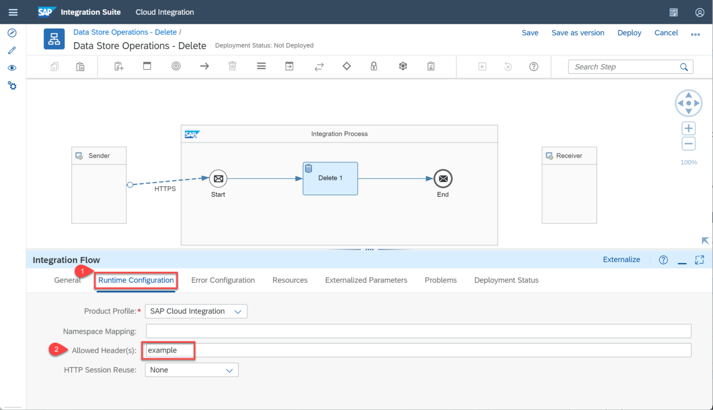Open Data Store Operations - Delete breadcrumb link
Screen dimensions: 713x410
(125, 32)
